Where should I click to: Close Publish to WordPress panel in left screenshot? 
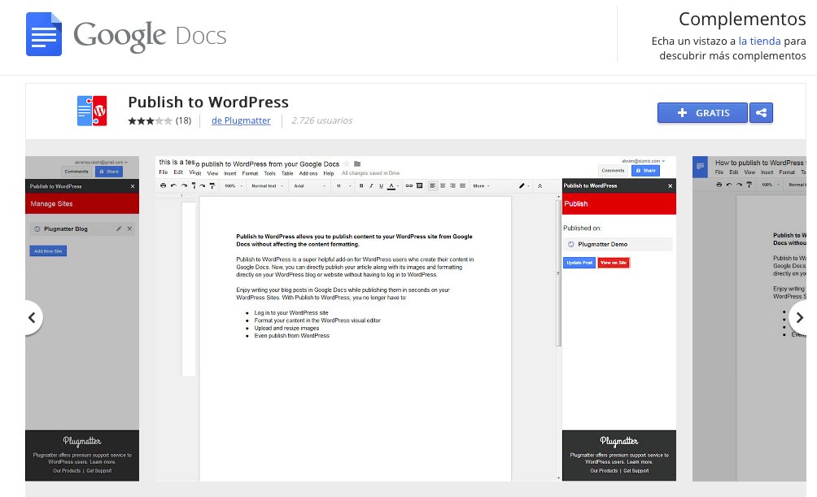[133, 186]
